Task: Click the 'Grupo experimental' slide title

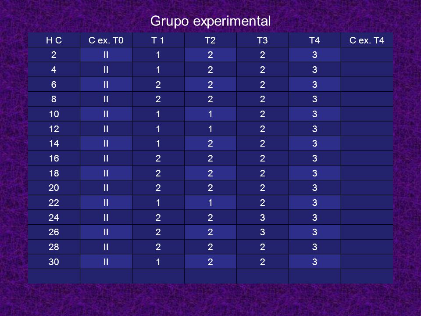Action: (x=210, y=21)
